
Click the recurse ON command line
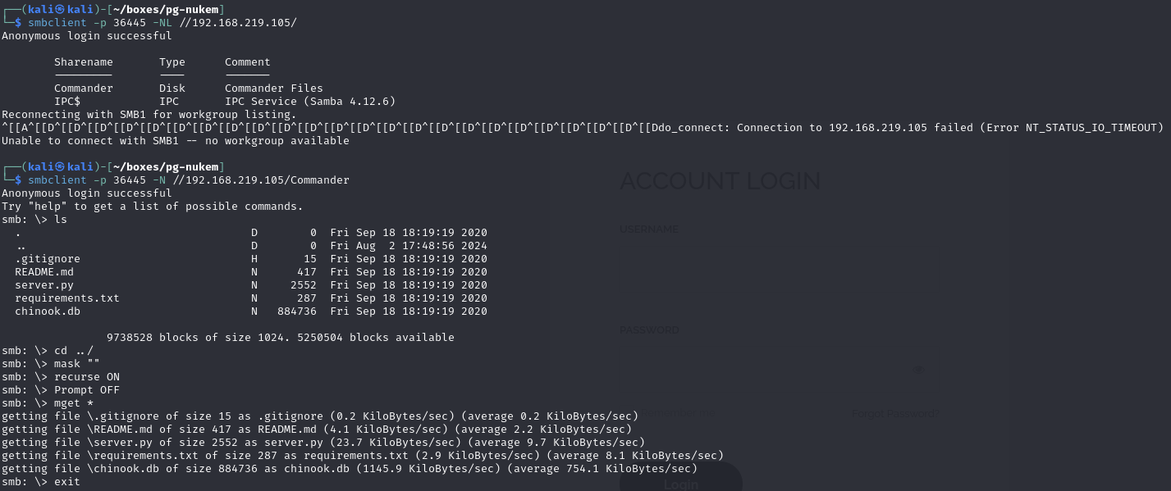(x=87, y=377)
